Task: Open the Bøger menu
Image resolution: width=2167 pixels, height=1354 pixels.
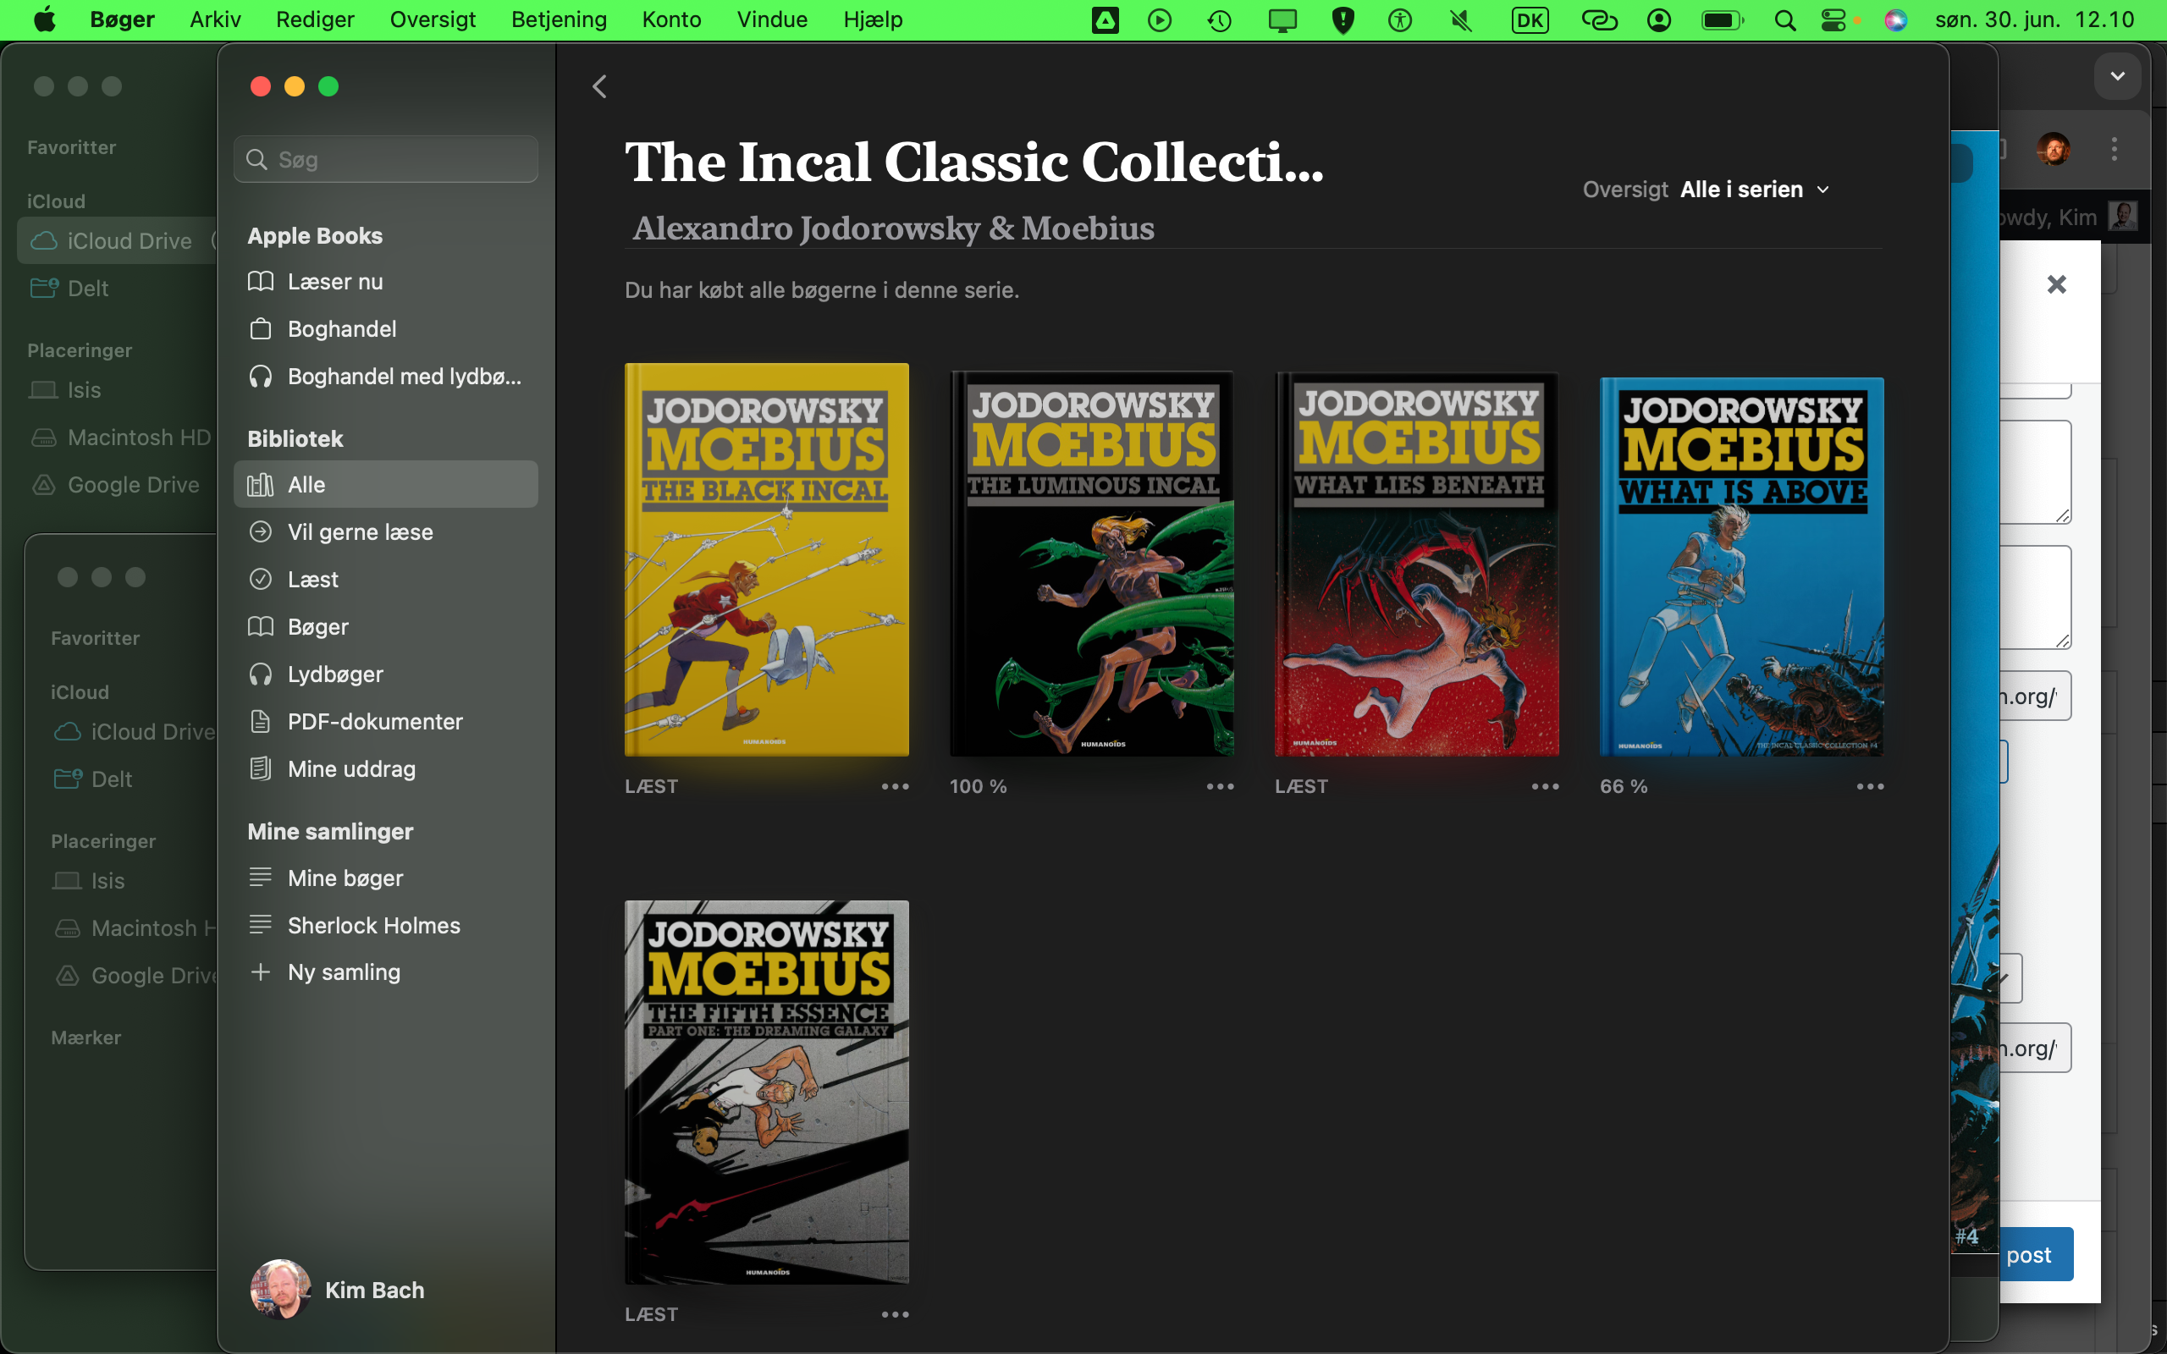Action: click(122, 19)
